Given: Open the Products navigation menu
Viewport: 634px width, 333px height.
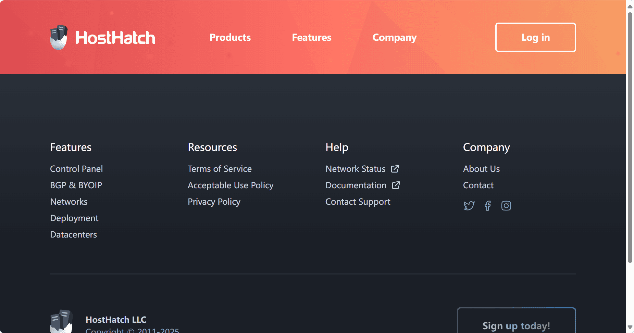Looking at the screenshot, I should pyautogui.click(x=230, y=37).
